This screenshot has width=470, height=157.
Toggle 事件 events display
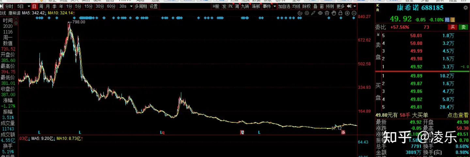267,6
